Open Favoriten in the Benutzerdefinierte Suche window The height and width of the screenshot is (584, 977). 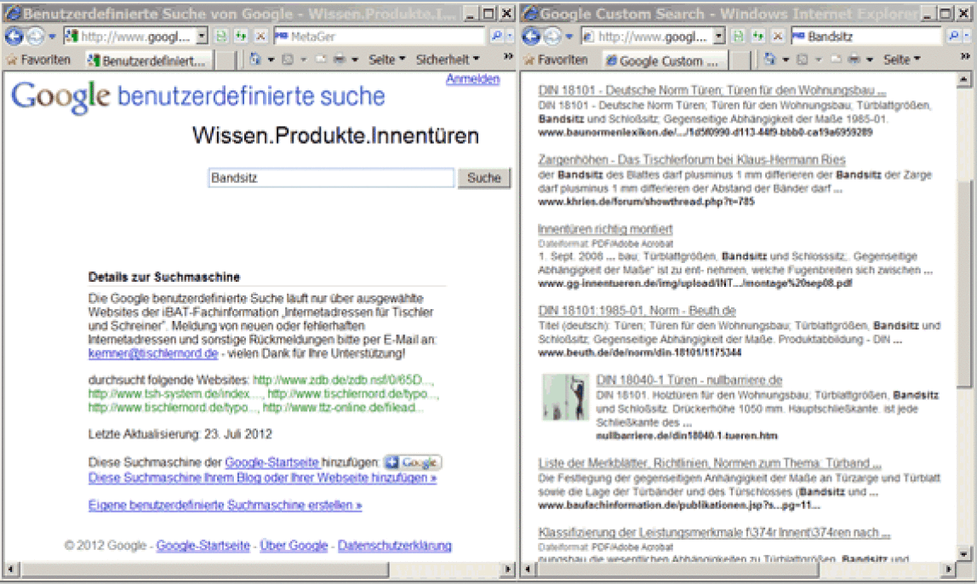pos(38,60)
